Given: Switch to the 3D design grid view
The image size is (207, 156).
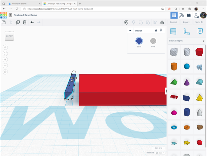Looking at the screenshot, I should [x=174, y=15].
